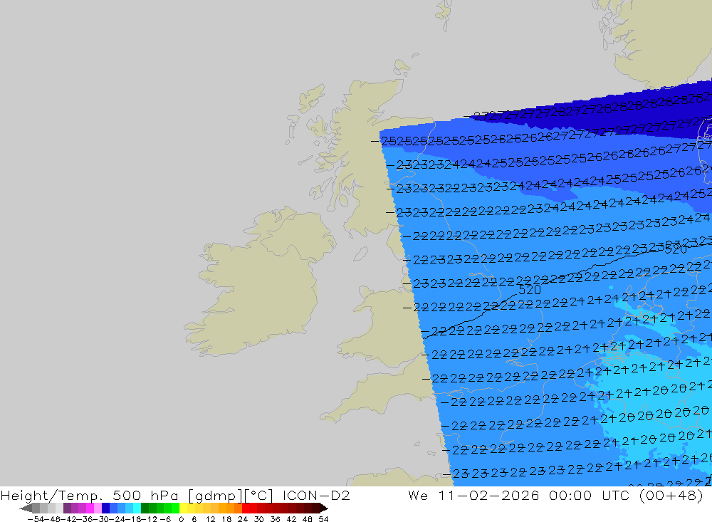Select the dark blue legend swatch
The image size is (712, 522).
tap(106, 508)
